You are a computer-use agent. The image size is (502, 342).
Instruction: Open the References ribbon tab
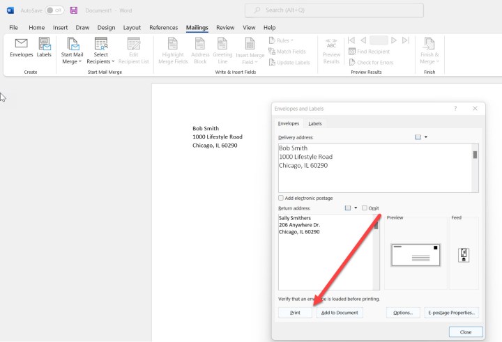[x=163, y=27]
